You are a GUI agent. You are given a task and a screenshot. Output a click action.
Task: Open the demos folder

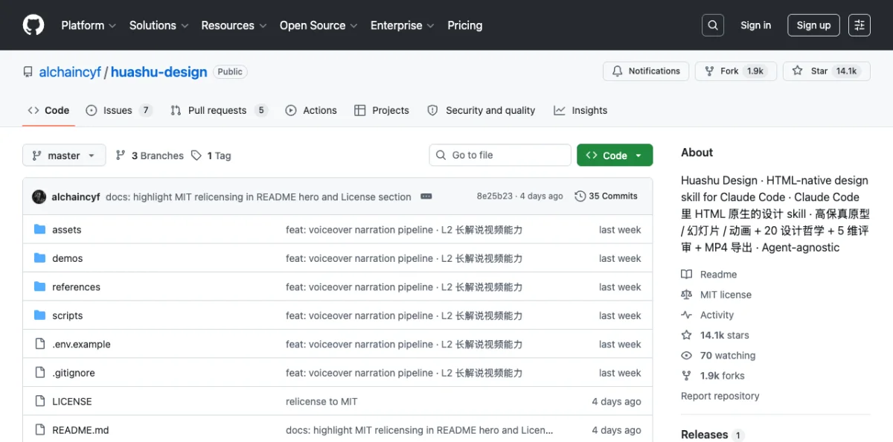(68, 258)
